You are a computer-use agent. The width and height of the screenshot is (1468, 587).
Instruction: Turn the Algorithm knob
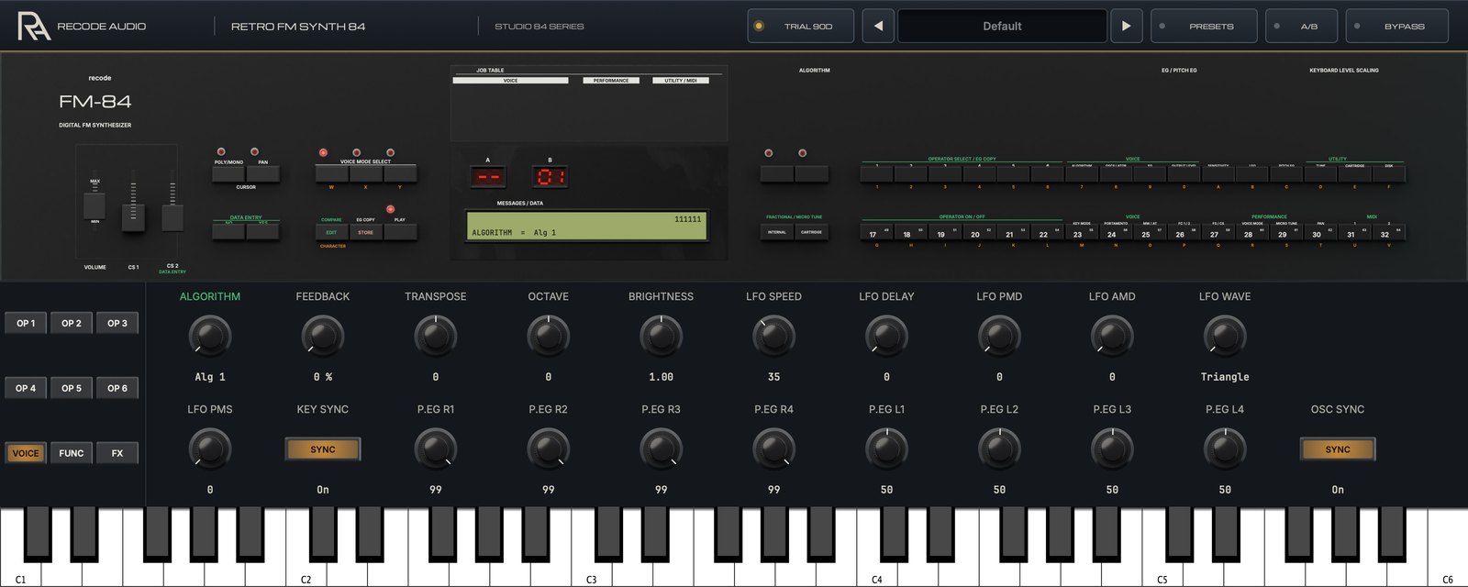pyautogui.click(x=210, y=336)
